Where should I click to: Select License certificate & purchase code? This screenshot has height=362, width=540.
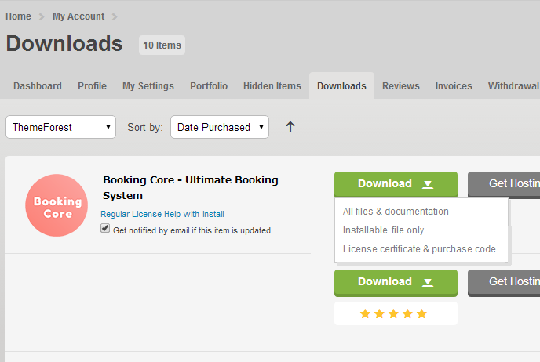point(419,249)
